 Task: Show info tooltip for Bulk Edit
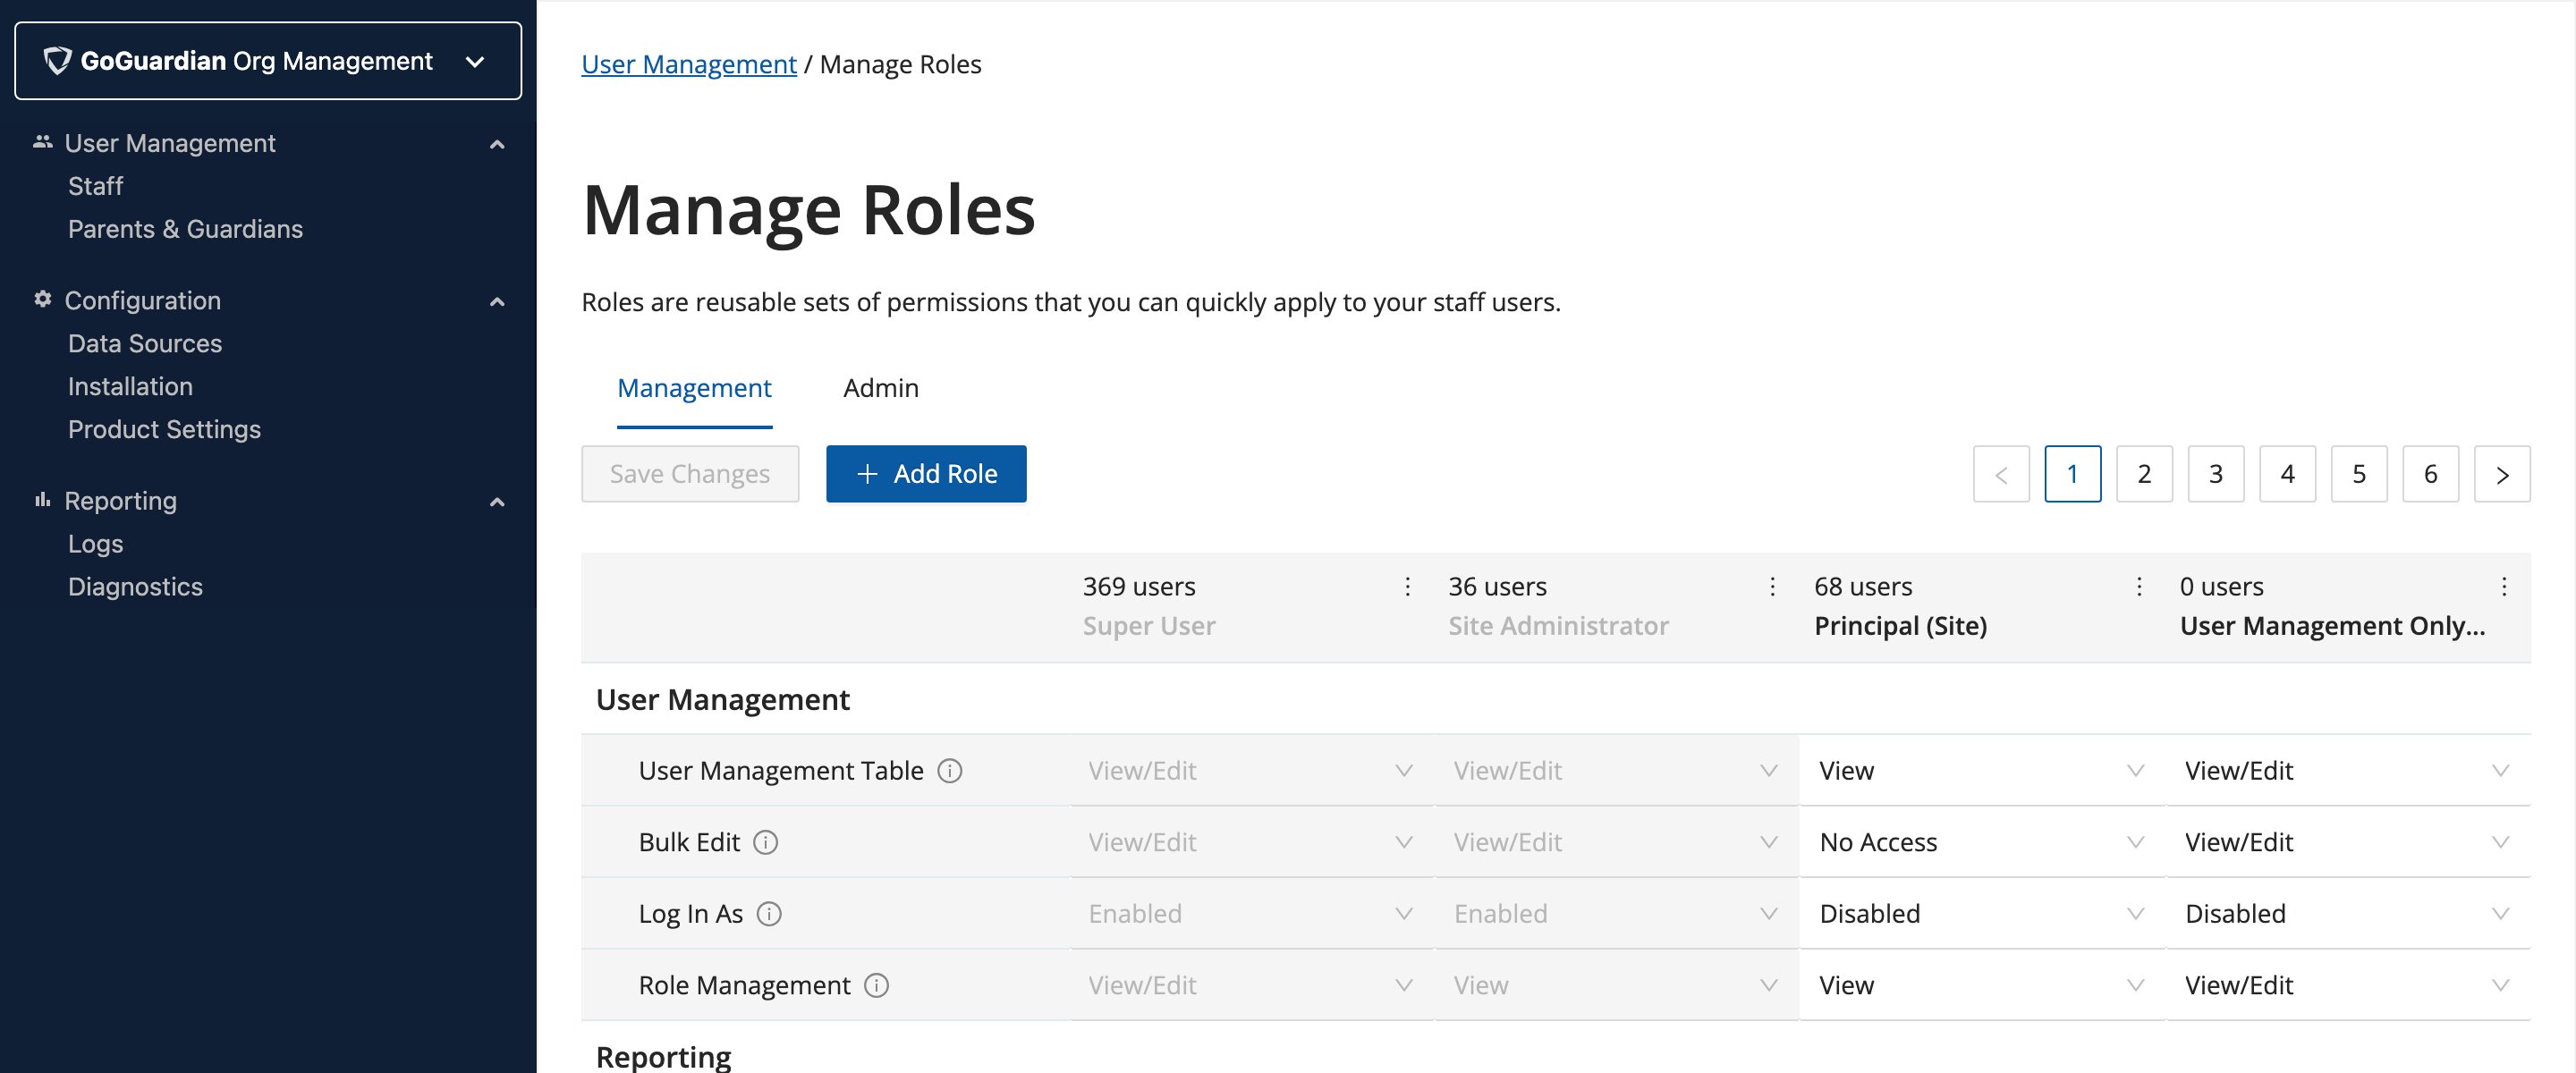coord(765,843)
